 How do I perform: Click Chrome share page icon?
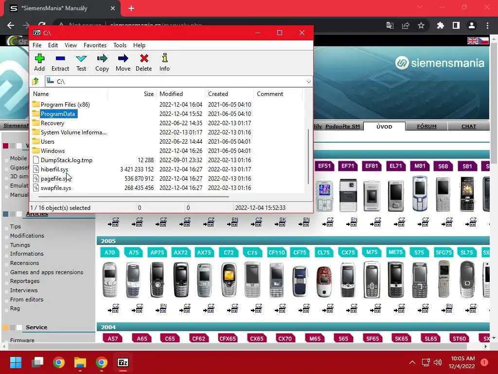click(406, 25)
